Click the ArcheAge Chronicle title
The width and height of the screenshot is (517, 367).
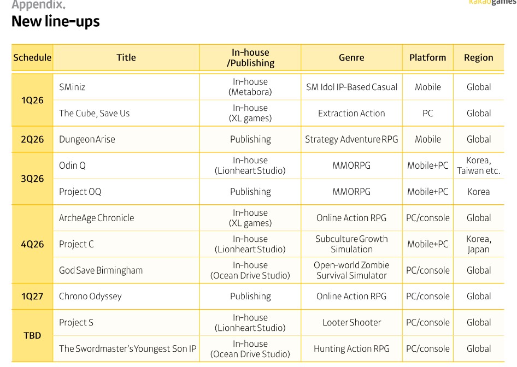[x=96, y=218]
